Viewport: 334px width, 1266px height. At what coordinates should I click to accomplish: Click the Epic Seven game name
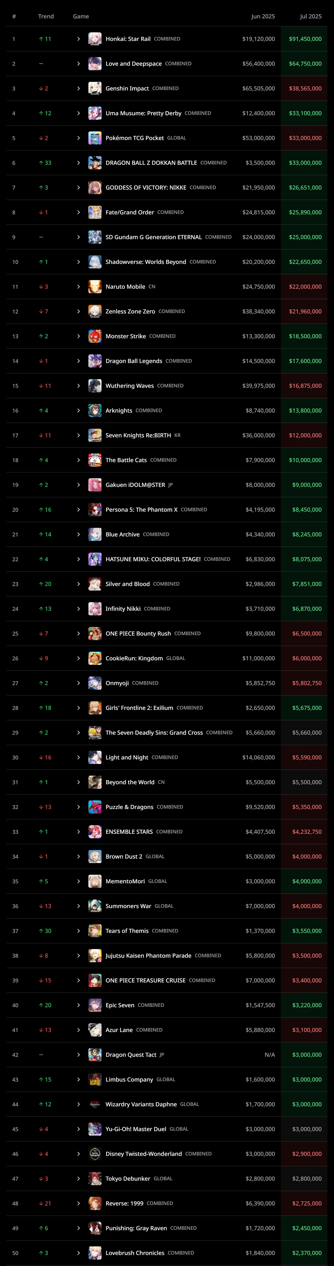120,1005
